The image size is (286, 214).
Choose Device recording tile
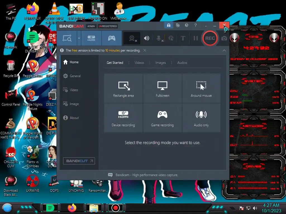(123, 118)
